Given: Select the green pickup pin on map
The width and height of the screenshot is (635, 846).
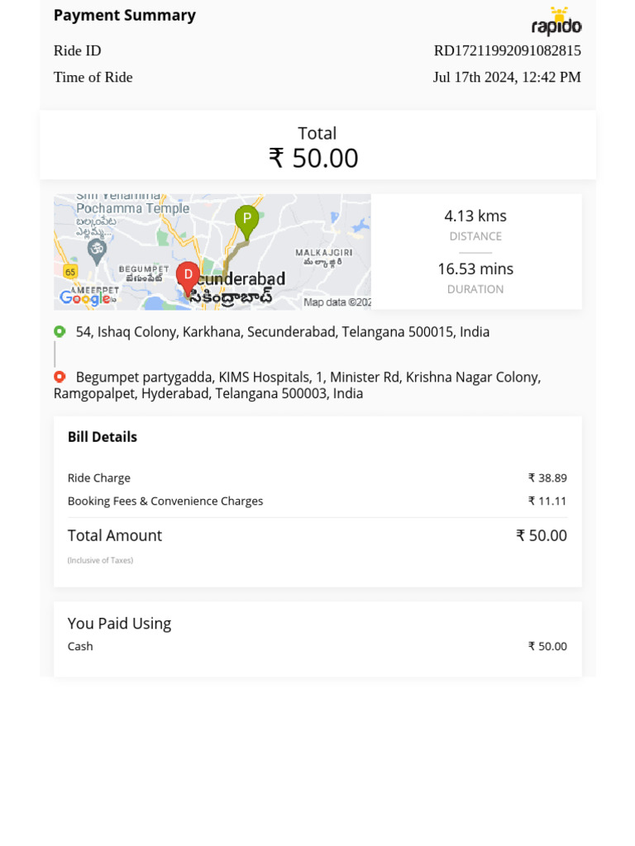Looking at the screenshot, I should coord(246,221).
